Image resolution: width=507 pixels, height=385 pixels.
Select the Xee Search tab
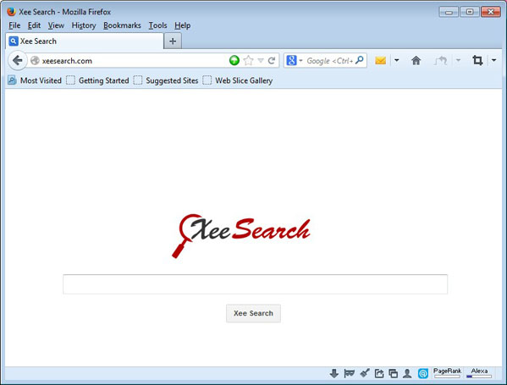coord(85,41)
